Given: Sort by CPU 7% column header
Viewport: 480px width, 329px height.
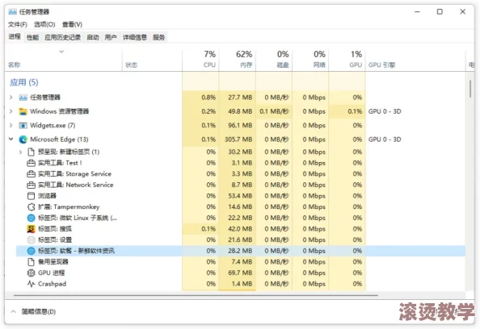Looking at the screenshot, I should tap(200, 60).
